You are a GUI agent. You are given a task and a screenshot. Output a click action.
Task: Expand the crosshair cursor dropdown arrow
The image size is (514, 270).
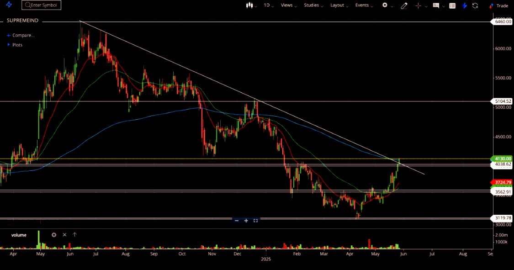pyautogui.click(x=426, y=6)
